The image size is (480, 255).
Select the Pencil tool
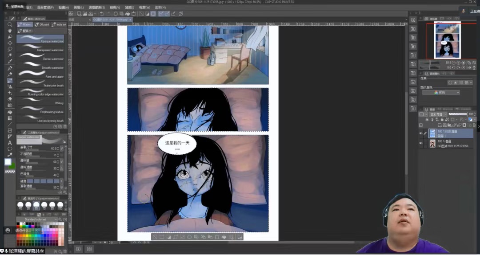coord(10,74)
